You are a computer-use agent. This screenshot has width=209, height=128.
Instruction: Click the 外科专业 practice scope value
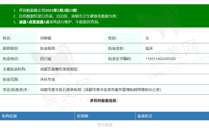pyautogui.click(x=48, y=79)
